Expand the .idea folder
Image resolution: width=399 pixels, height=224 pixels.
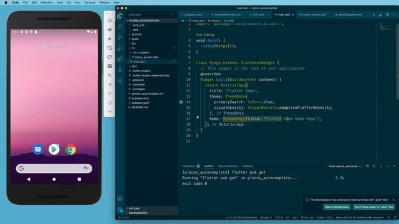click(x=135, y=30)
